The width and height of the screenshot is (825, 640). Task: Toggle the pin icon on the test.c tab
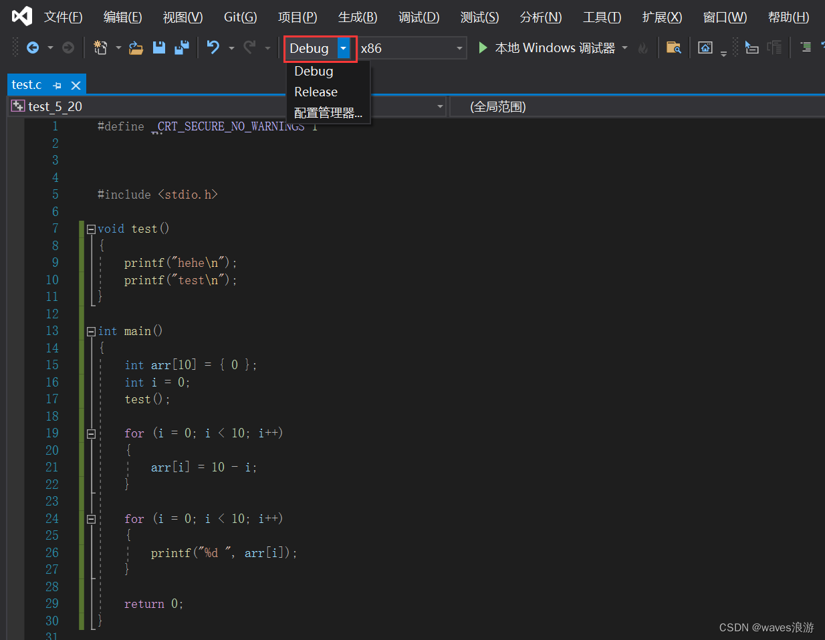point(57,86)
